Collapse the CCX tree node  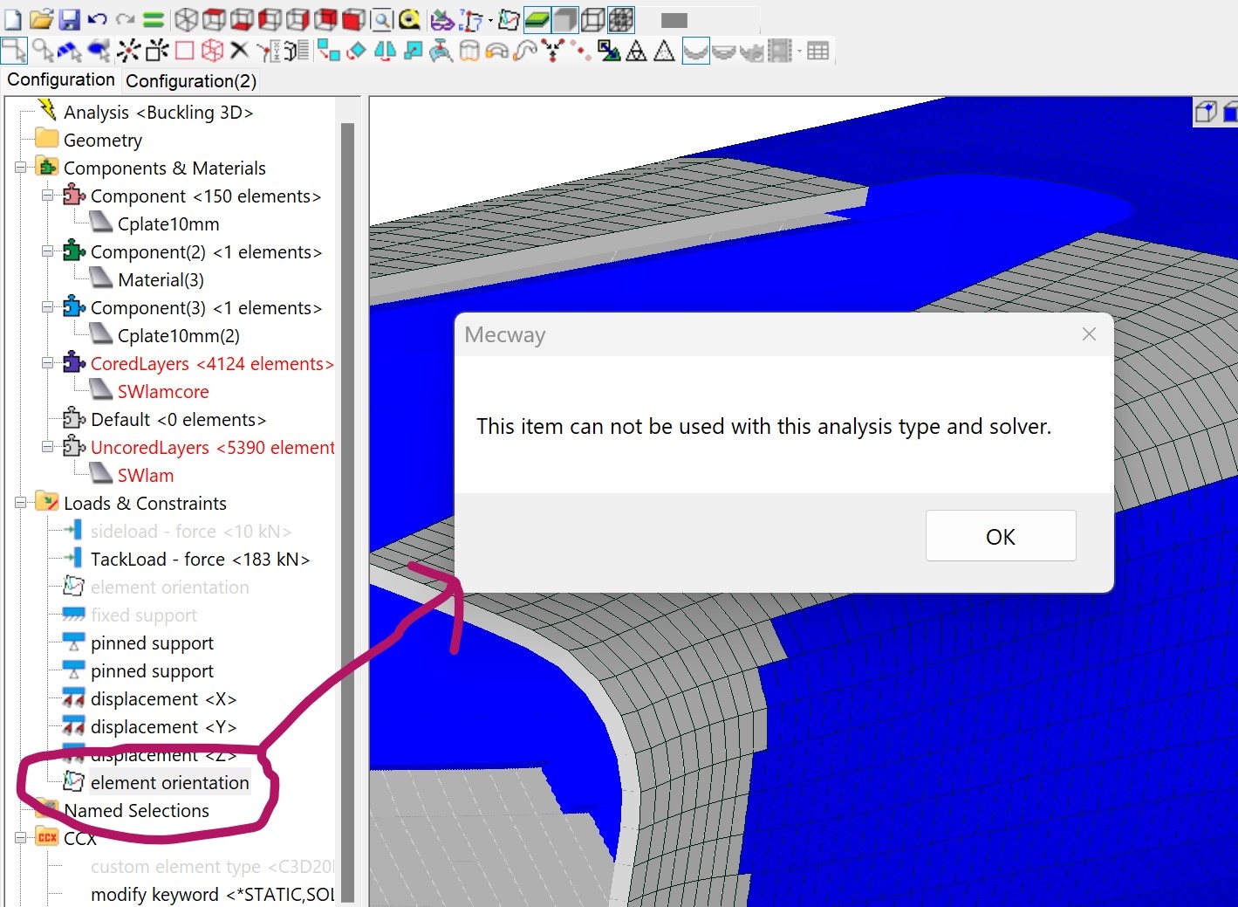click(20, 838)
